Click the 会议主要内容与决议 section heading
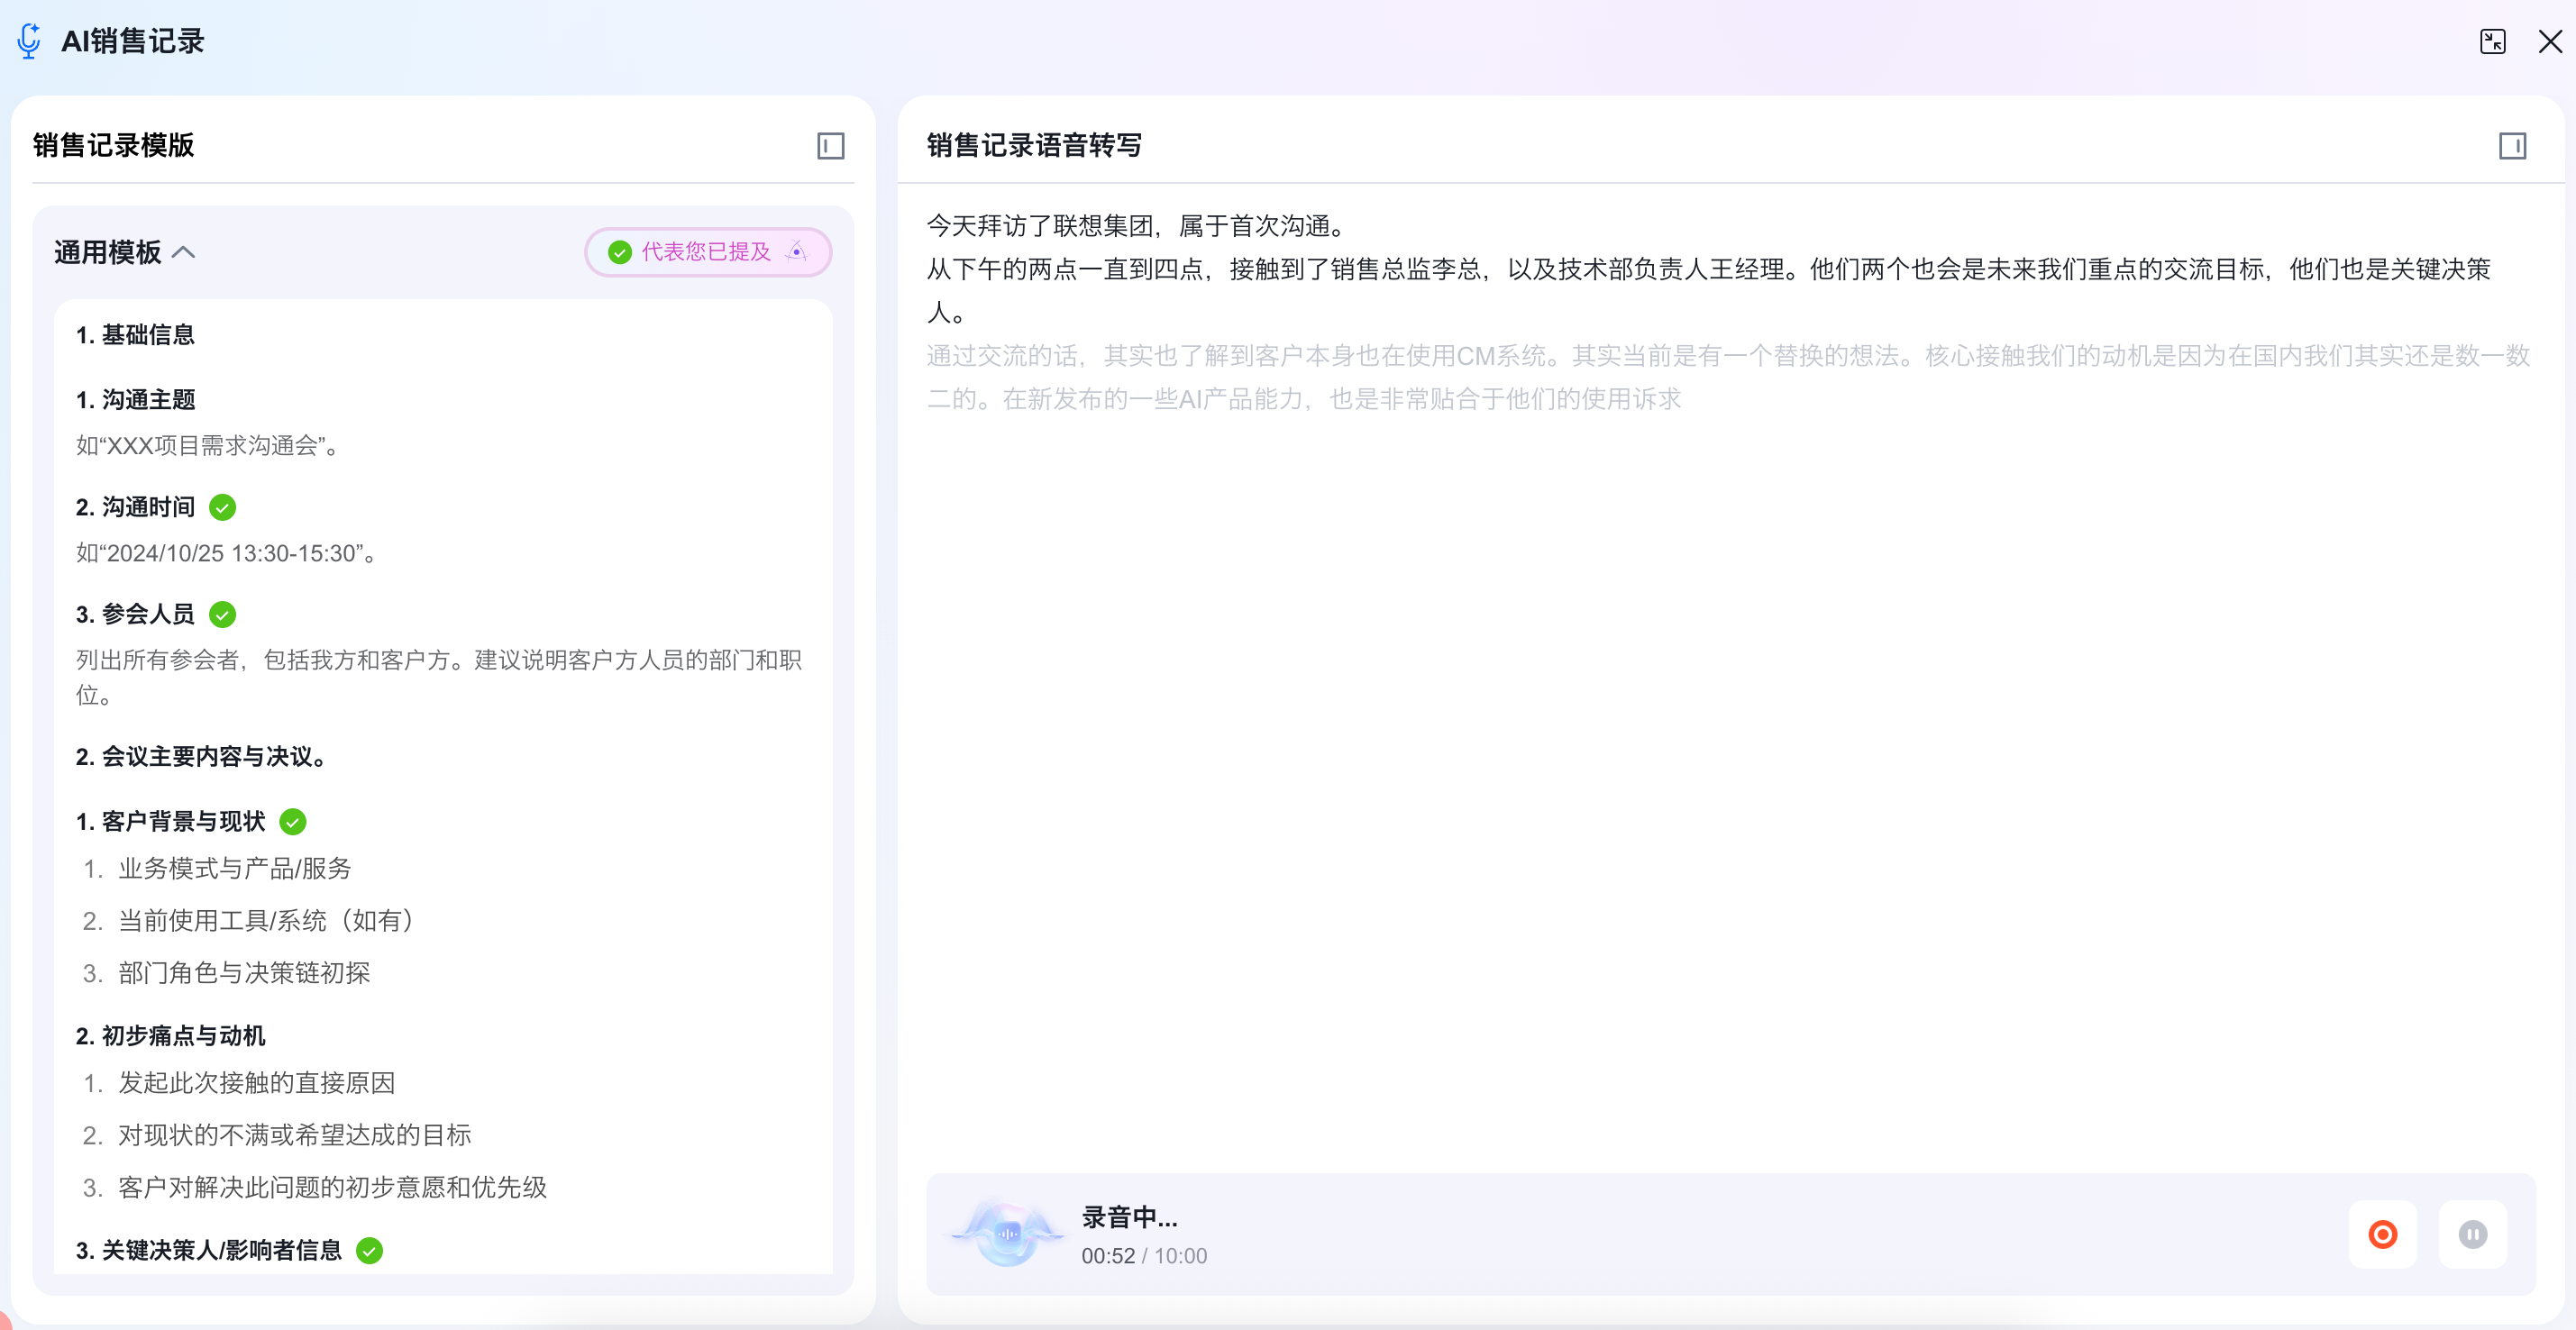 click(201, 757)
